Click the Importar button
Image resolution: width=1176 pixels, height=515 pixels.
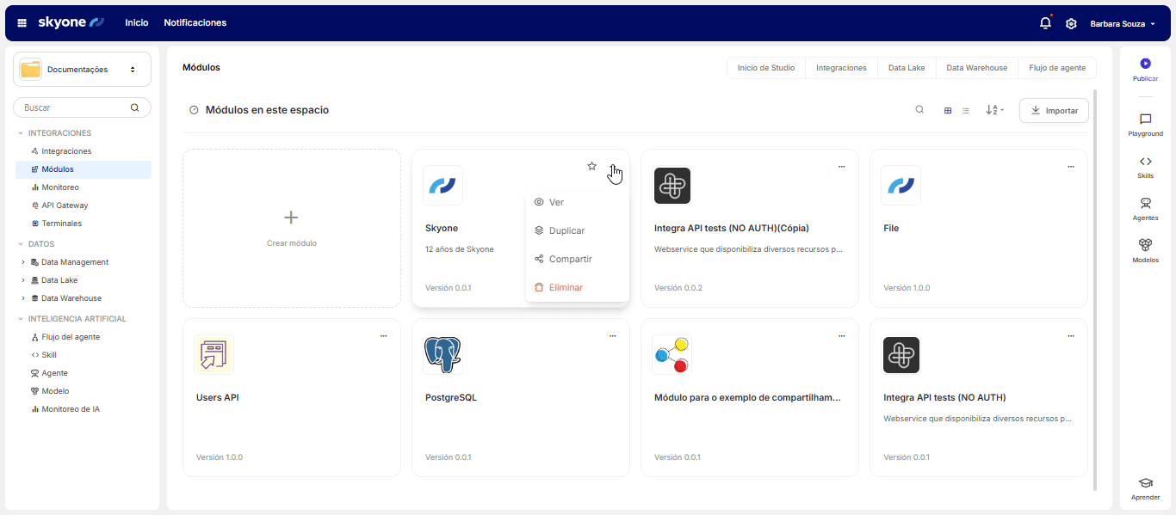tap(1054, 110)
